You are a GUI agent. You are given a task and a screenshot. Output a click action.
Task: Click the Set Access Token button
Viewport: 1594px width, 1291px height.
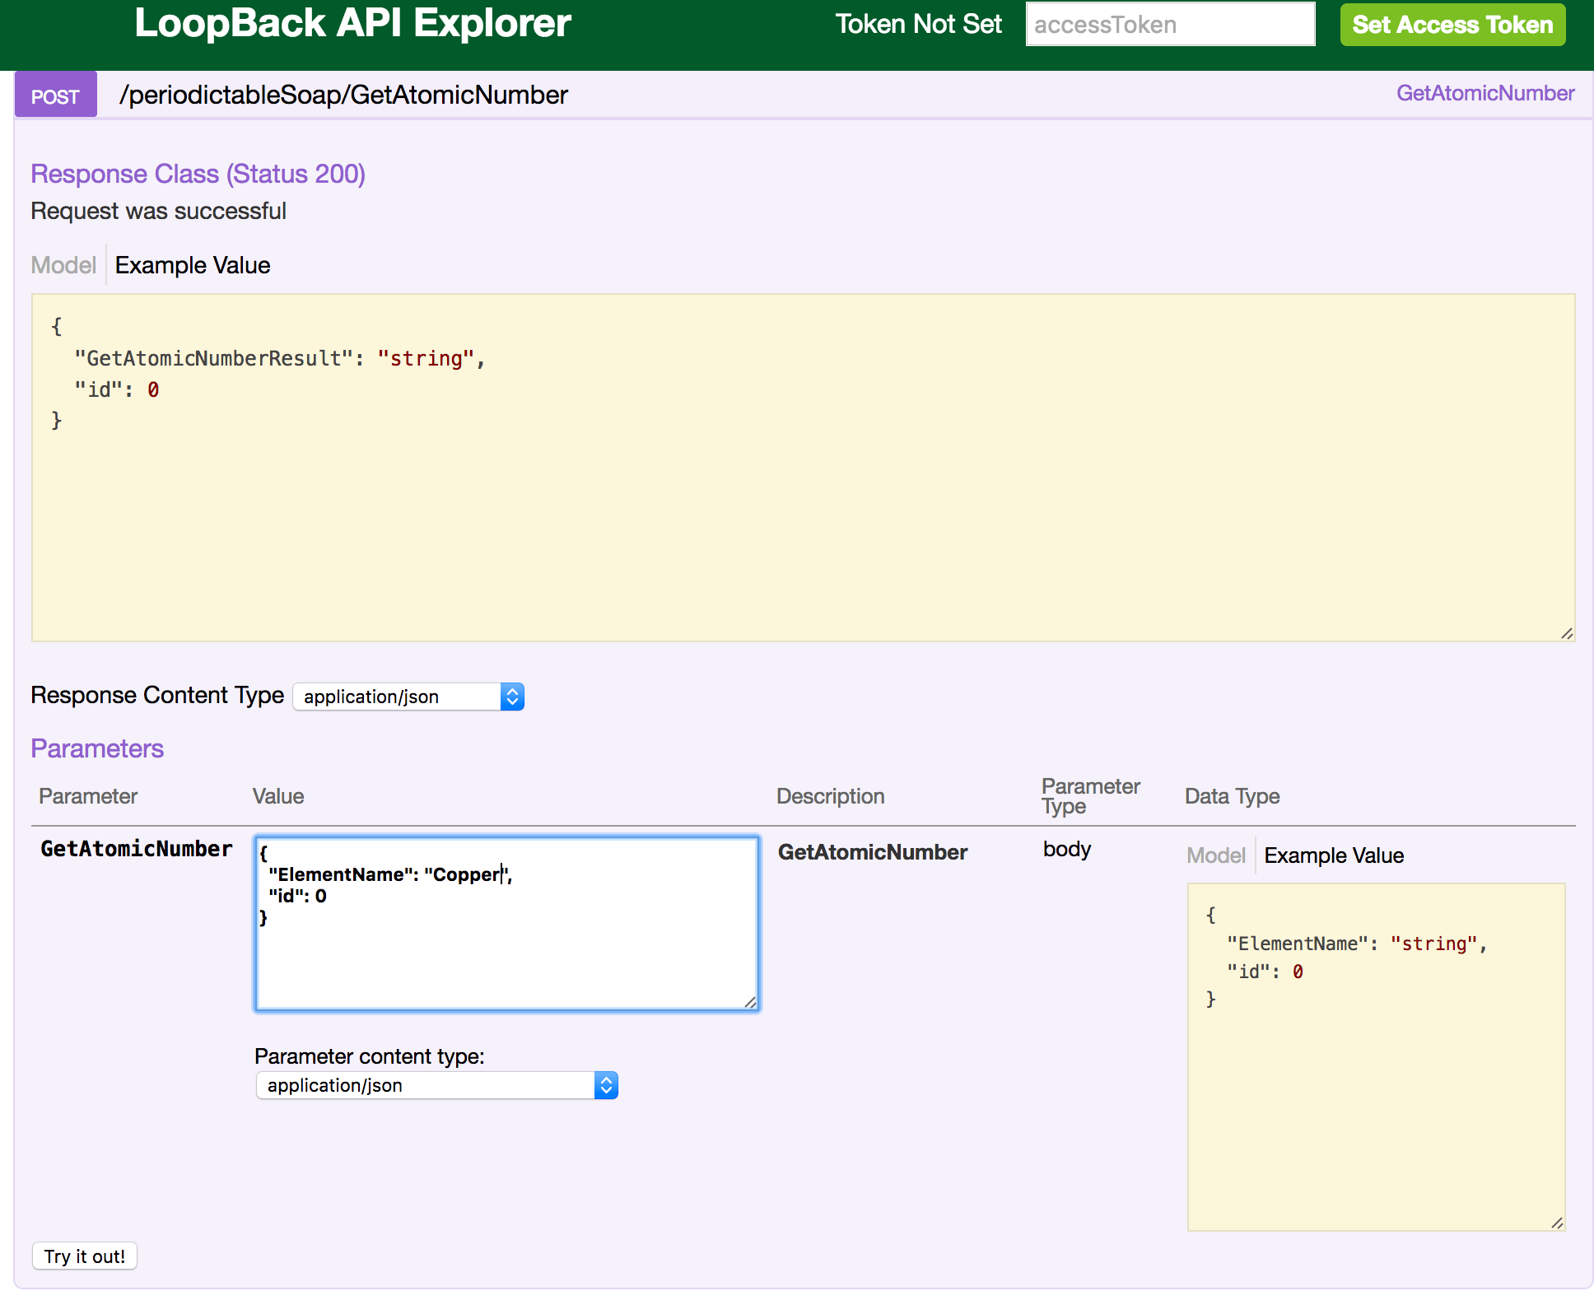pos(1452,25)
